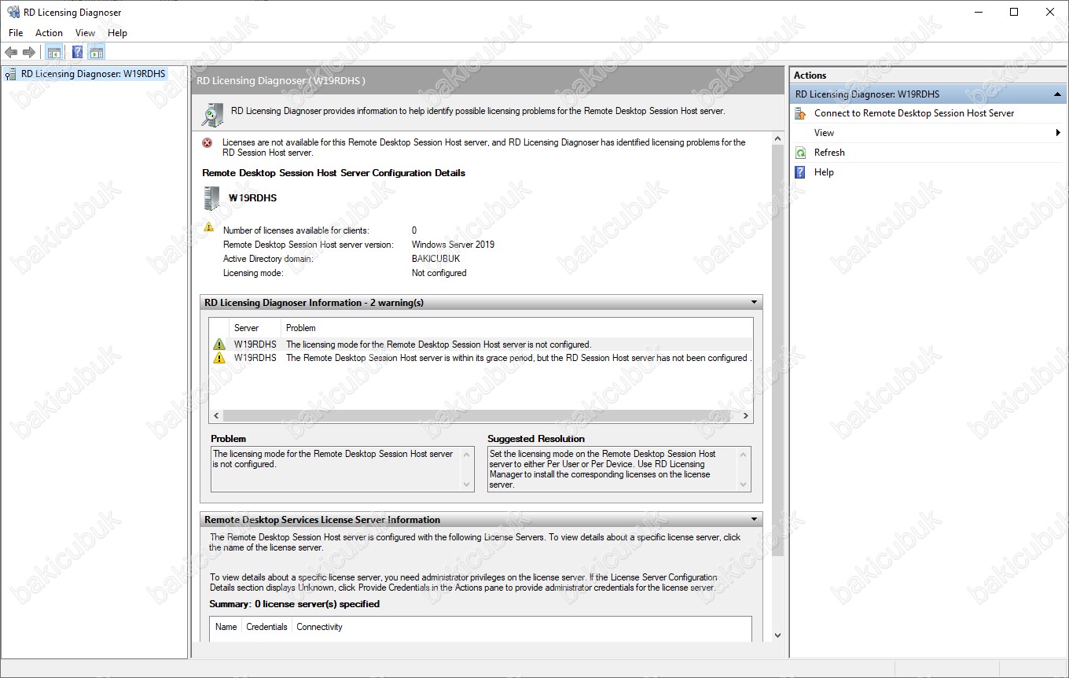Open the View menu in the menu bar
This screenshot has height=678, width=1069.
(85, 33)
